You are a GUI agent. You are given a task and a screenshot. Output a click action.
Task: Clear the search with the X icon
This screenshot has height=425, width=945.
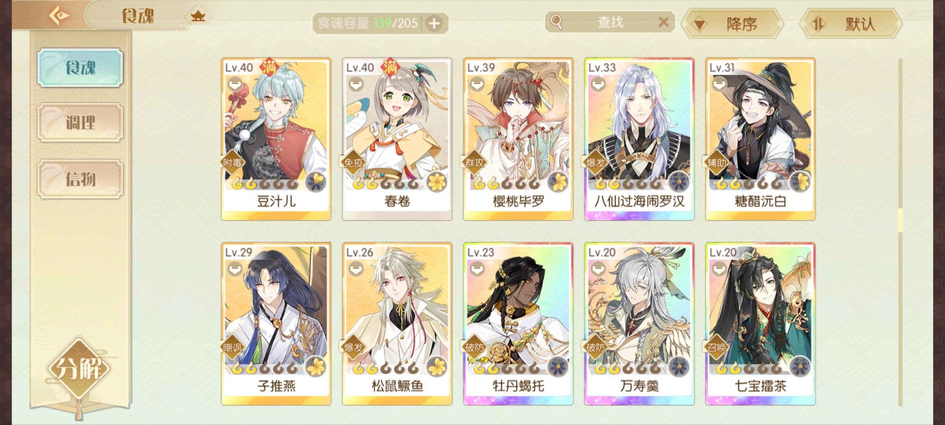(x=663, y=22)
